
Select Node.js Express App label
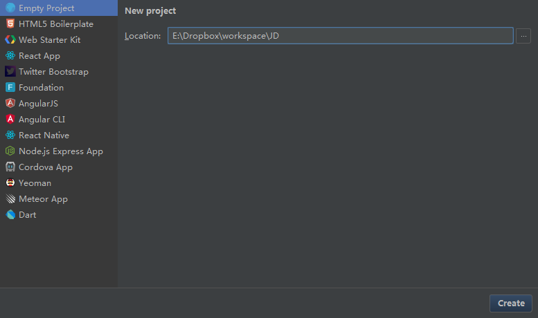[x=61, y=151]
